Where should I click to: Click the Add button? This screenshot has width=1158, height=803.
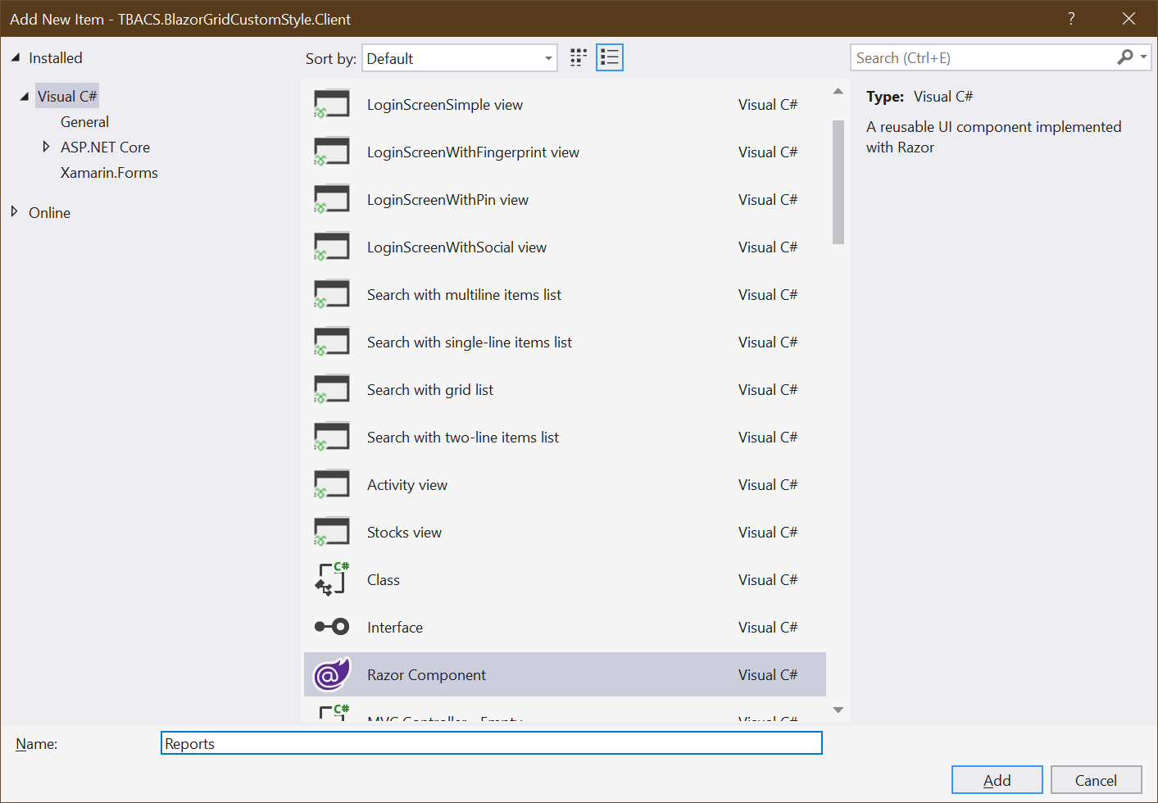pyautogui.click(x=997, y=779)
